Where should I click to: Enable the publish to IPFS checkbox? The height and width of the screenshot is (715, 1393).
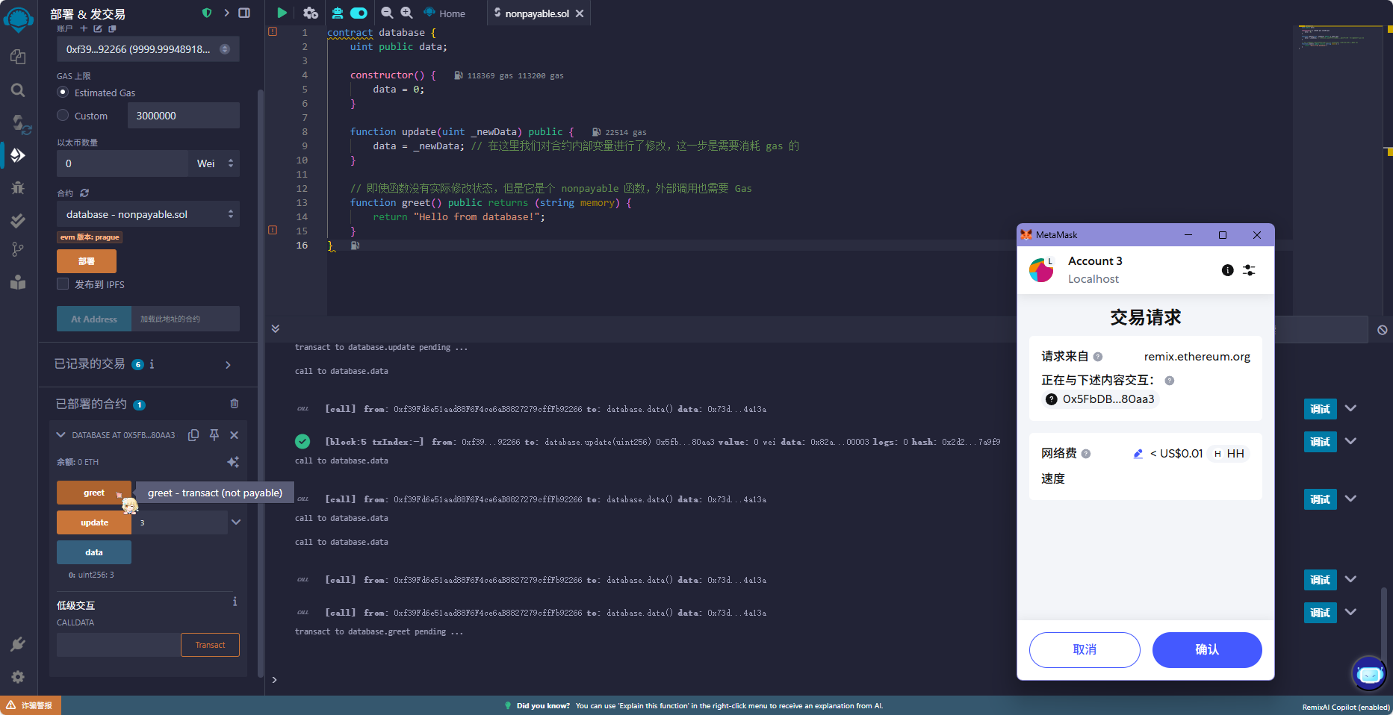coord(63,284)
